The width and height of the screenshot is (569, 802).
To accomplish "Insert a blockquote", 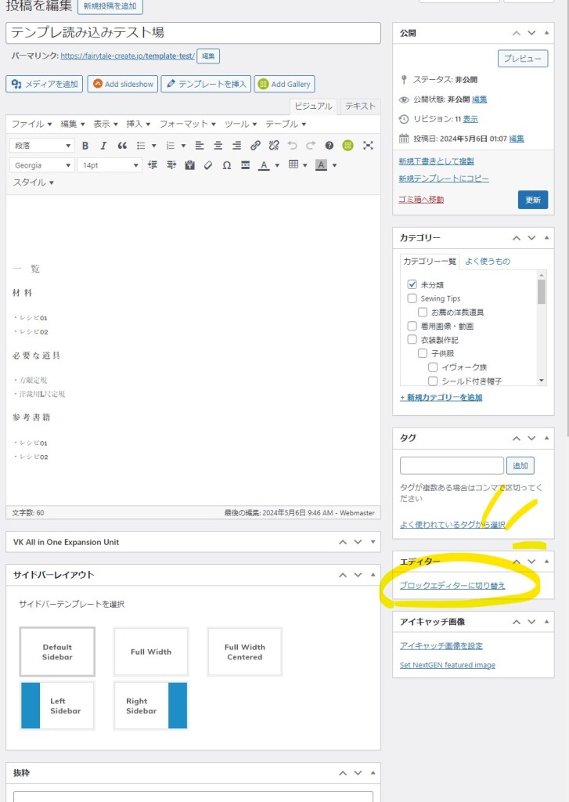I will (122, 146).
